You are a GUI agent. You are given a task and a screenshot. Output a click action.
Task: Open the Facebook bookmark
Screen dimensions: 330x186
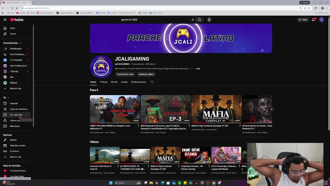(101, 13)
